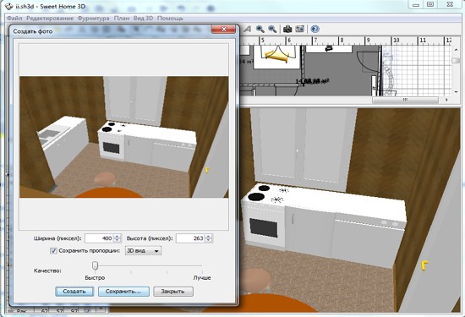Image resolution: width=465 pixels, height=317 pixels.
Task: Minimize the Sweet Home 3D window
Action: [416, 4]
